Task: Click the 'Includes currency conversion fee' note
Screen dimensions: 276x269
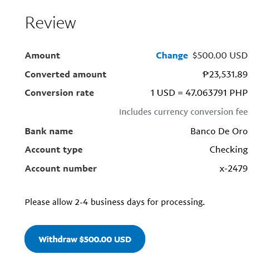Action: click(183, 112)
